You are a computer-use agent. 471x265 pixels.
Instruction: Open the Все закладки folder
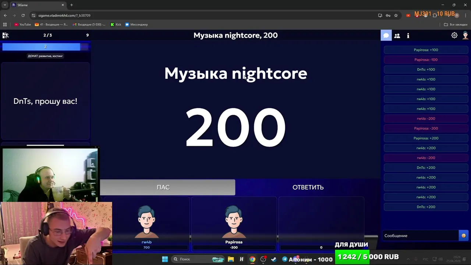(x=456, y=25)
